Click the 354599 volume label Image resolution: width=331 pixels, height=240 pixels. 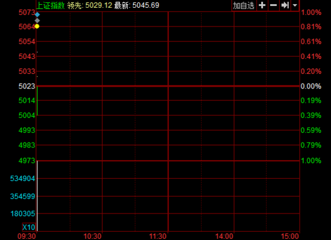23,196
